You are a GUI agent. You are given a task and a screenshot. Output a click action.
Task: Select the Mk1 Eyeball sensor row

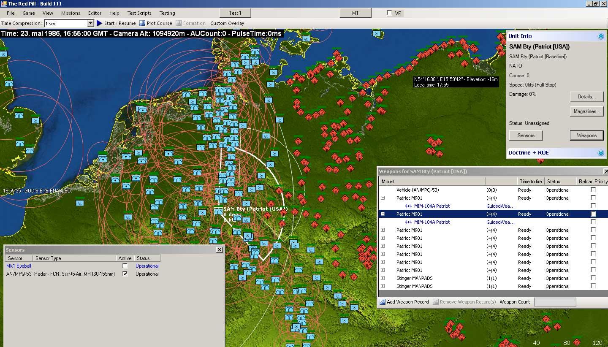click(83, 266)
